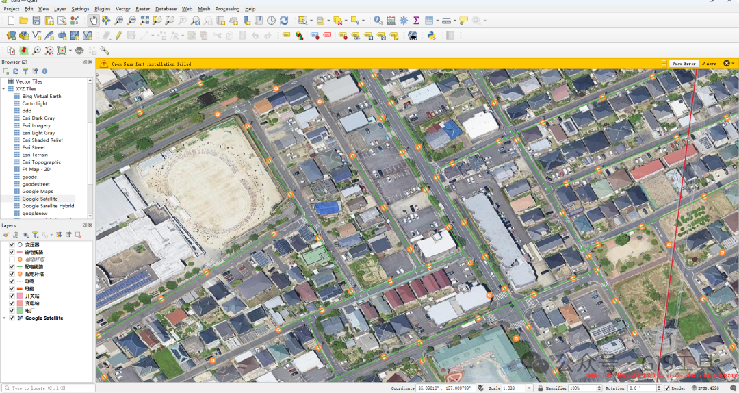
Task: Click green symbol swatch of 电厂 layer
Action: click(x=20, y=311)
